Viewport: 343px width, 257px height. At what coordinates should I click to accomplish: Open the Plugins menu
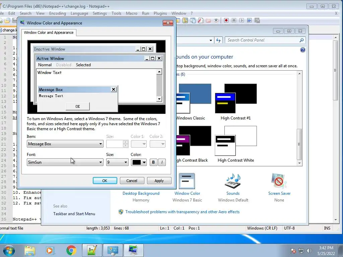(160, 13)
